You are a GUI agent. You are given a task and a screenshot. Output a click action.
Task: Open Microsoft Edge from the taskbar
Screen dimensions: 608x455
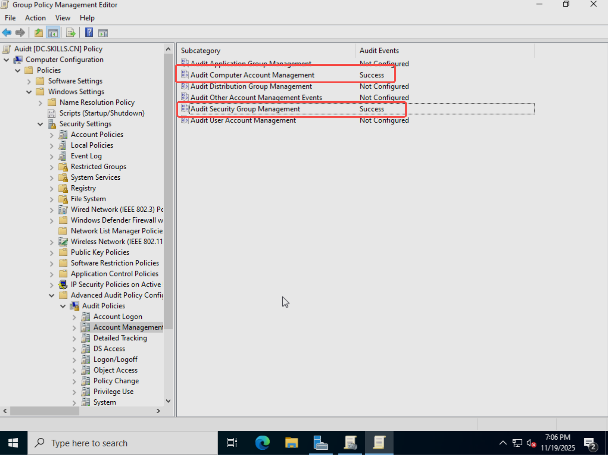pos(262,443)
